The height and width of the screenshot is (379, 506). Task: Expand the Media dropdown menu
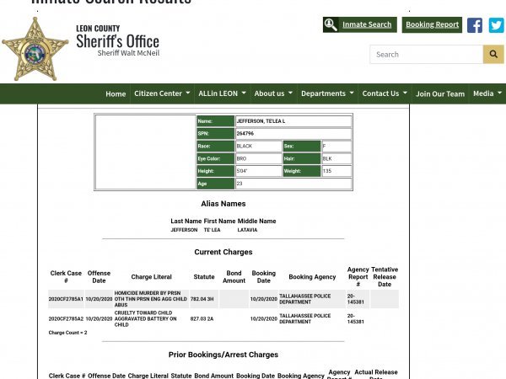coord(487,93)
